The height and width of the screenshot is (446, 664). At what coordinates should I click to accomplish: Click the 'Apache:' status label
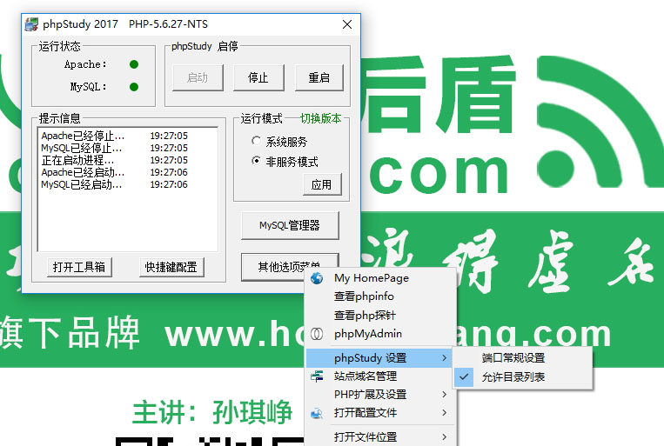[x=85, y=64]
